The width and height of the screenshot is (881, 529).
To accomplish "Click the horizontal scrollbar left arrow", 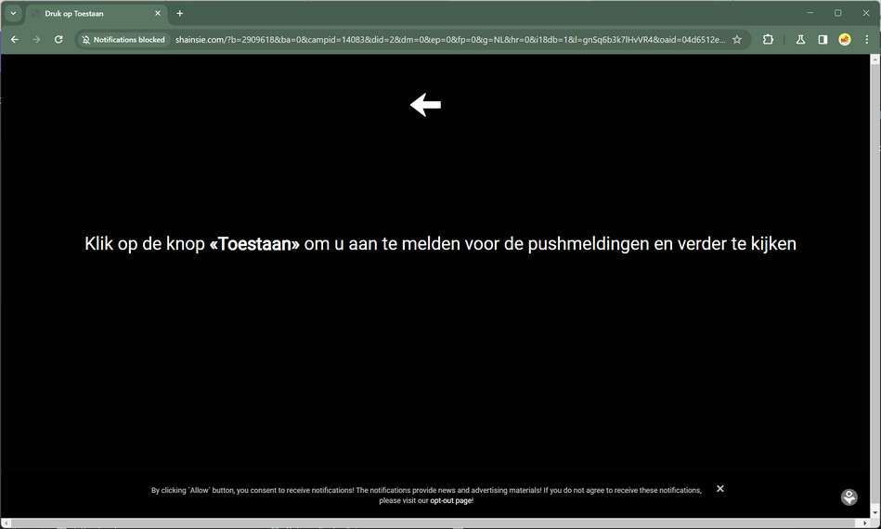I will click(x=6, y=523).
